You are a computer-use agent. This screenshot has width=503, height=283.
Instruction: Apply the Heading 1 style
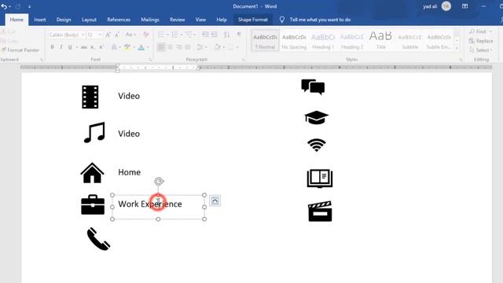coord(323,41)
